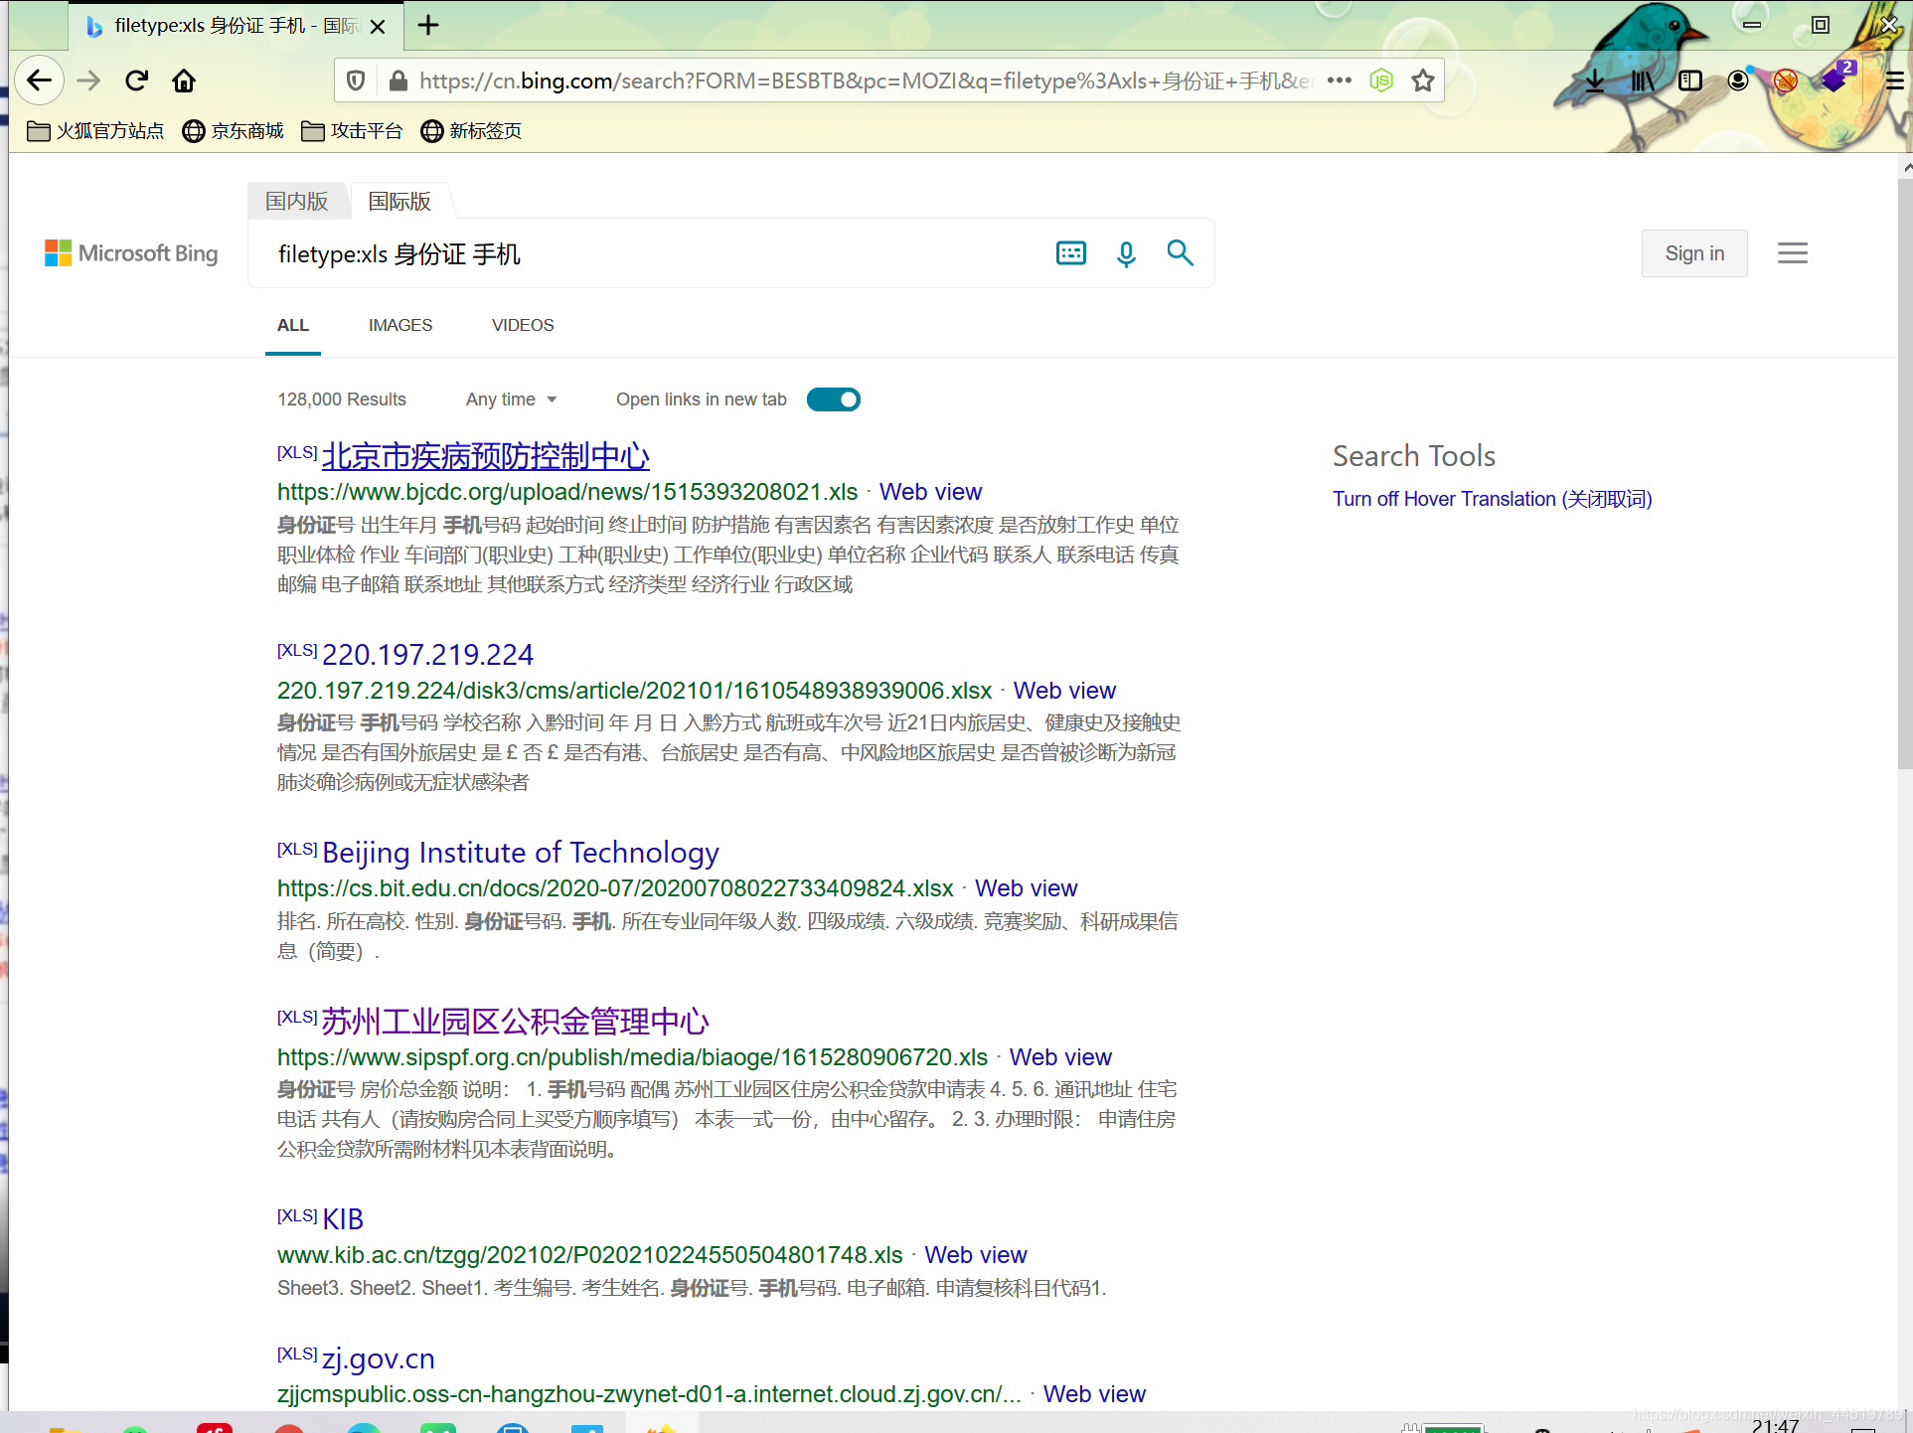This screenshot has height=1433, width=1913.
Task: Click the Bing search magnifier icon
Action: pyautogui.click(x=1180, y=253)
